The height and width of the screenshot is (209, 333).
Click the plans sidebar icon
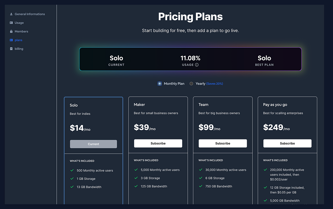point(11,40)
